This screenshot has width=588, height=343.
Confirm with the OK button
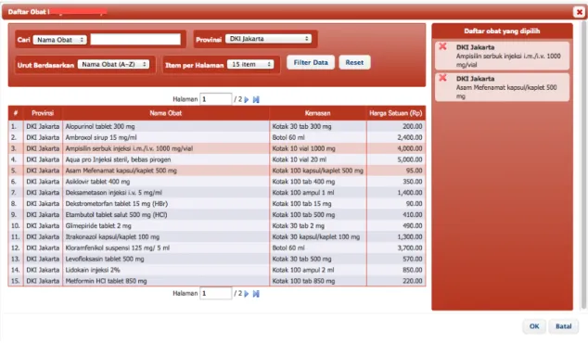[534, 326]
